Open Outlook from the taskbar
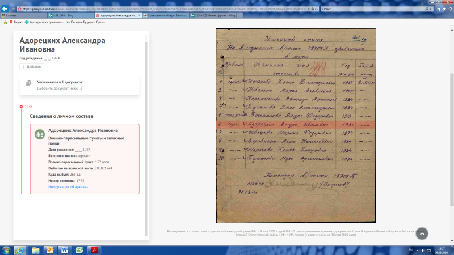This screenshot has height=255, width=454. pyautogui.click(x=50, y=250)
